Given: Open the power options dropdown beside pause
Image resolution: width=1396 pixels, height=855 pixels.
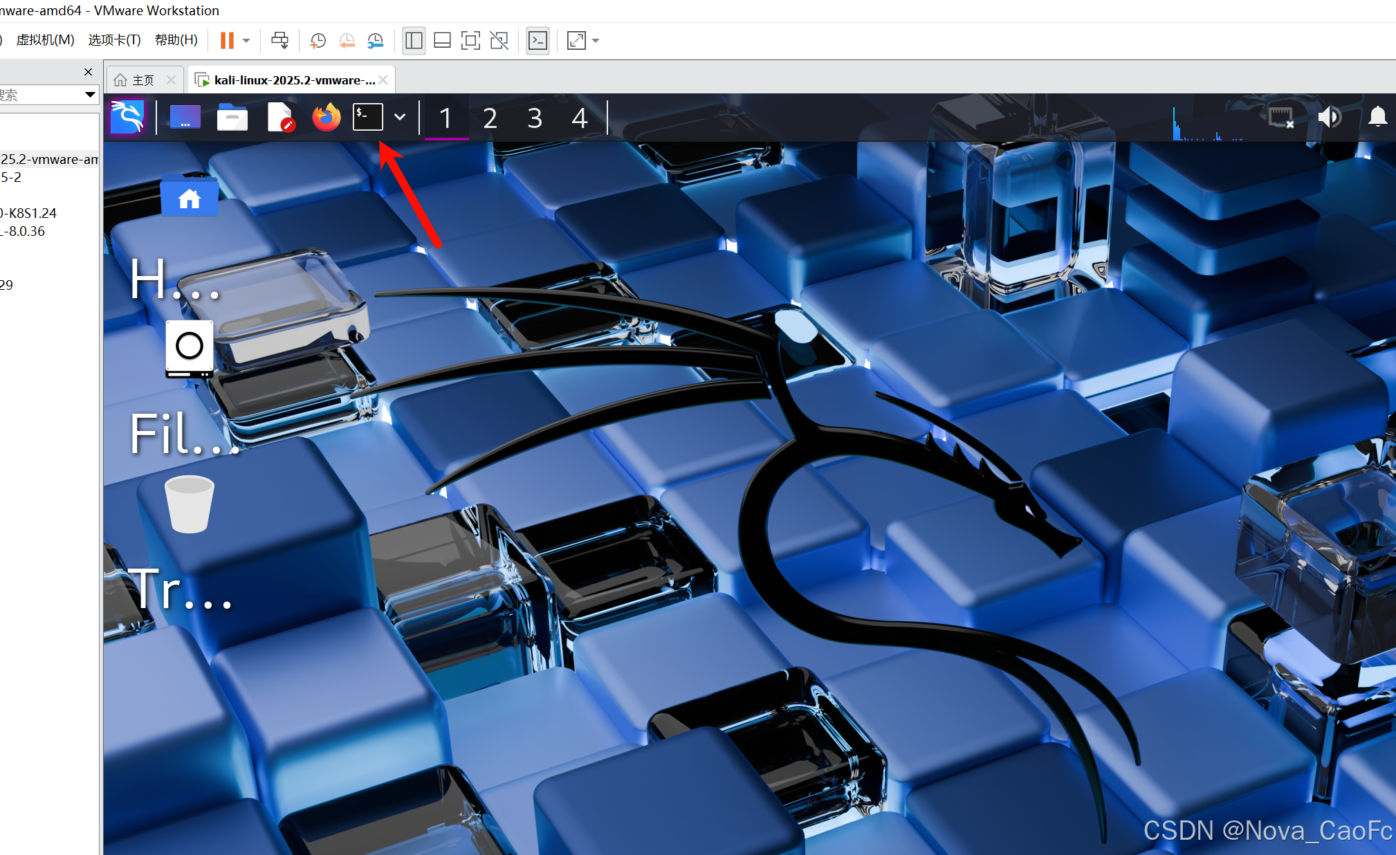Looking at the screenshot, I should (x=246, y=41).
